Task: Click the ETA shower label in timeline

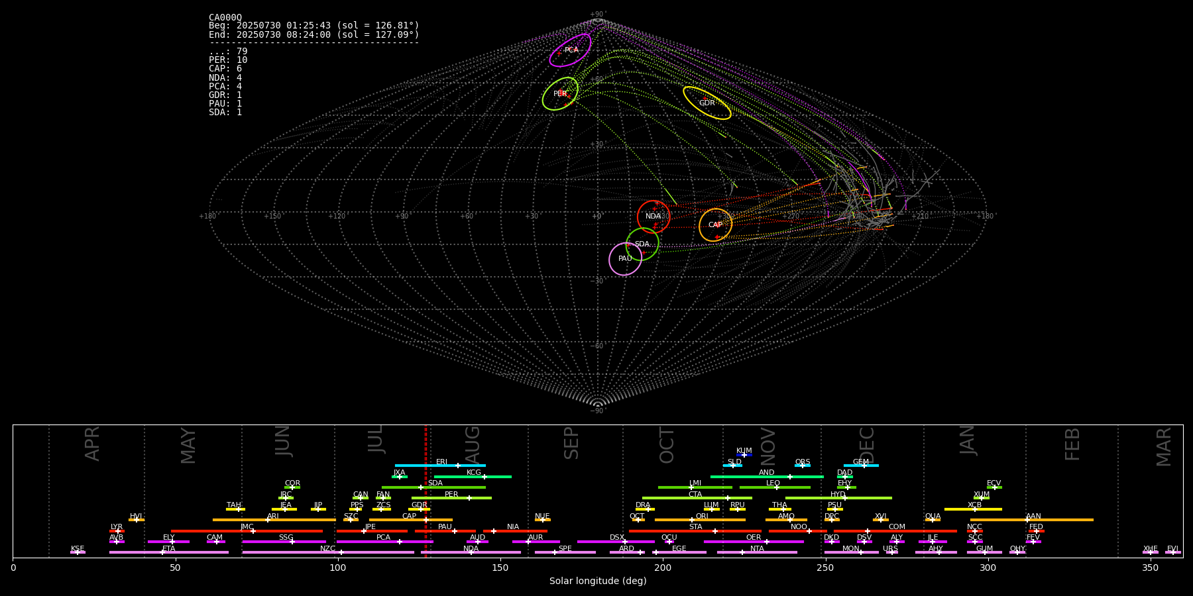Action: point(169,549)
